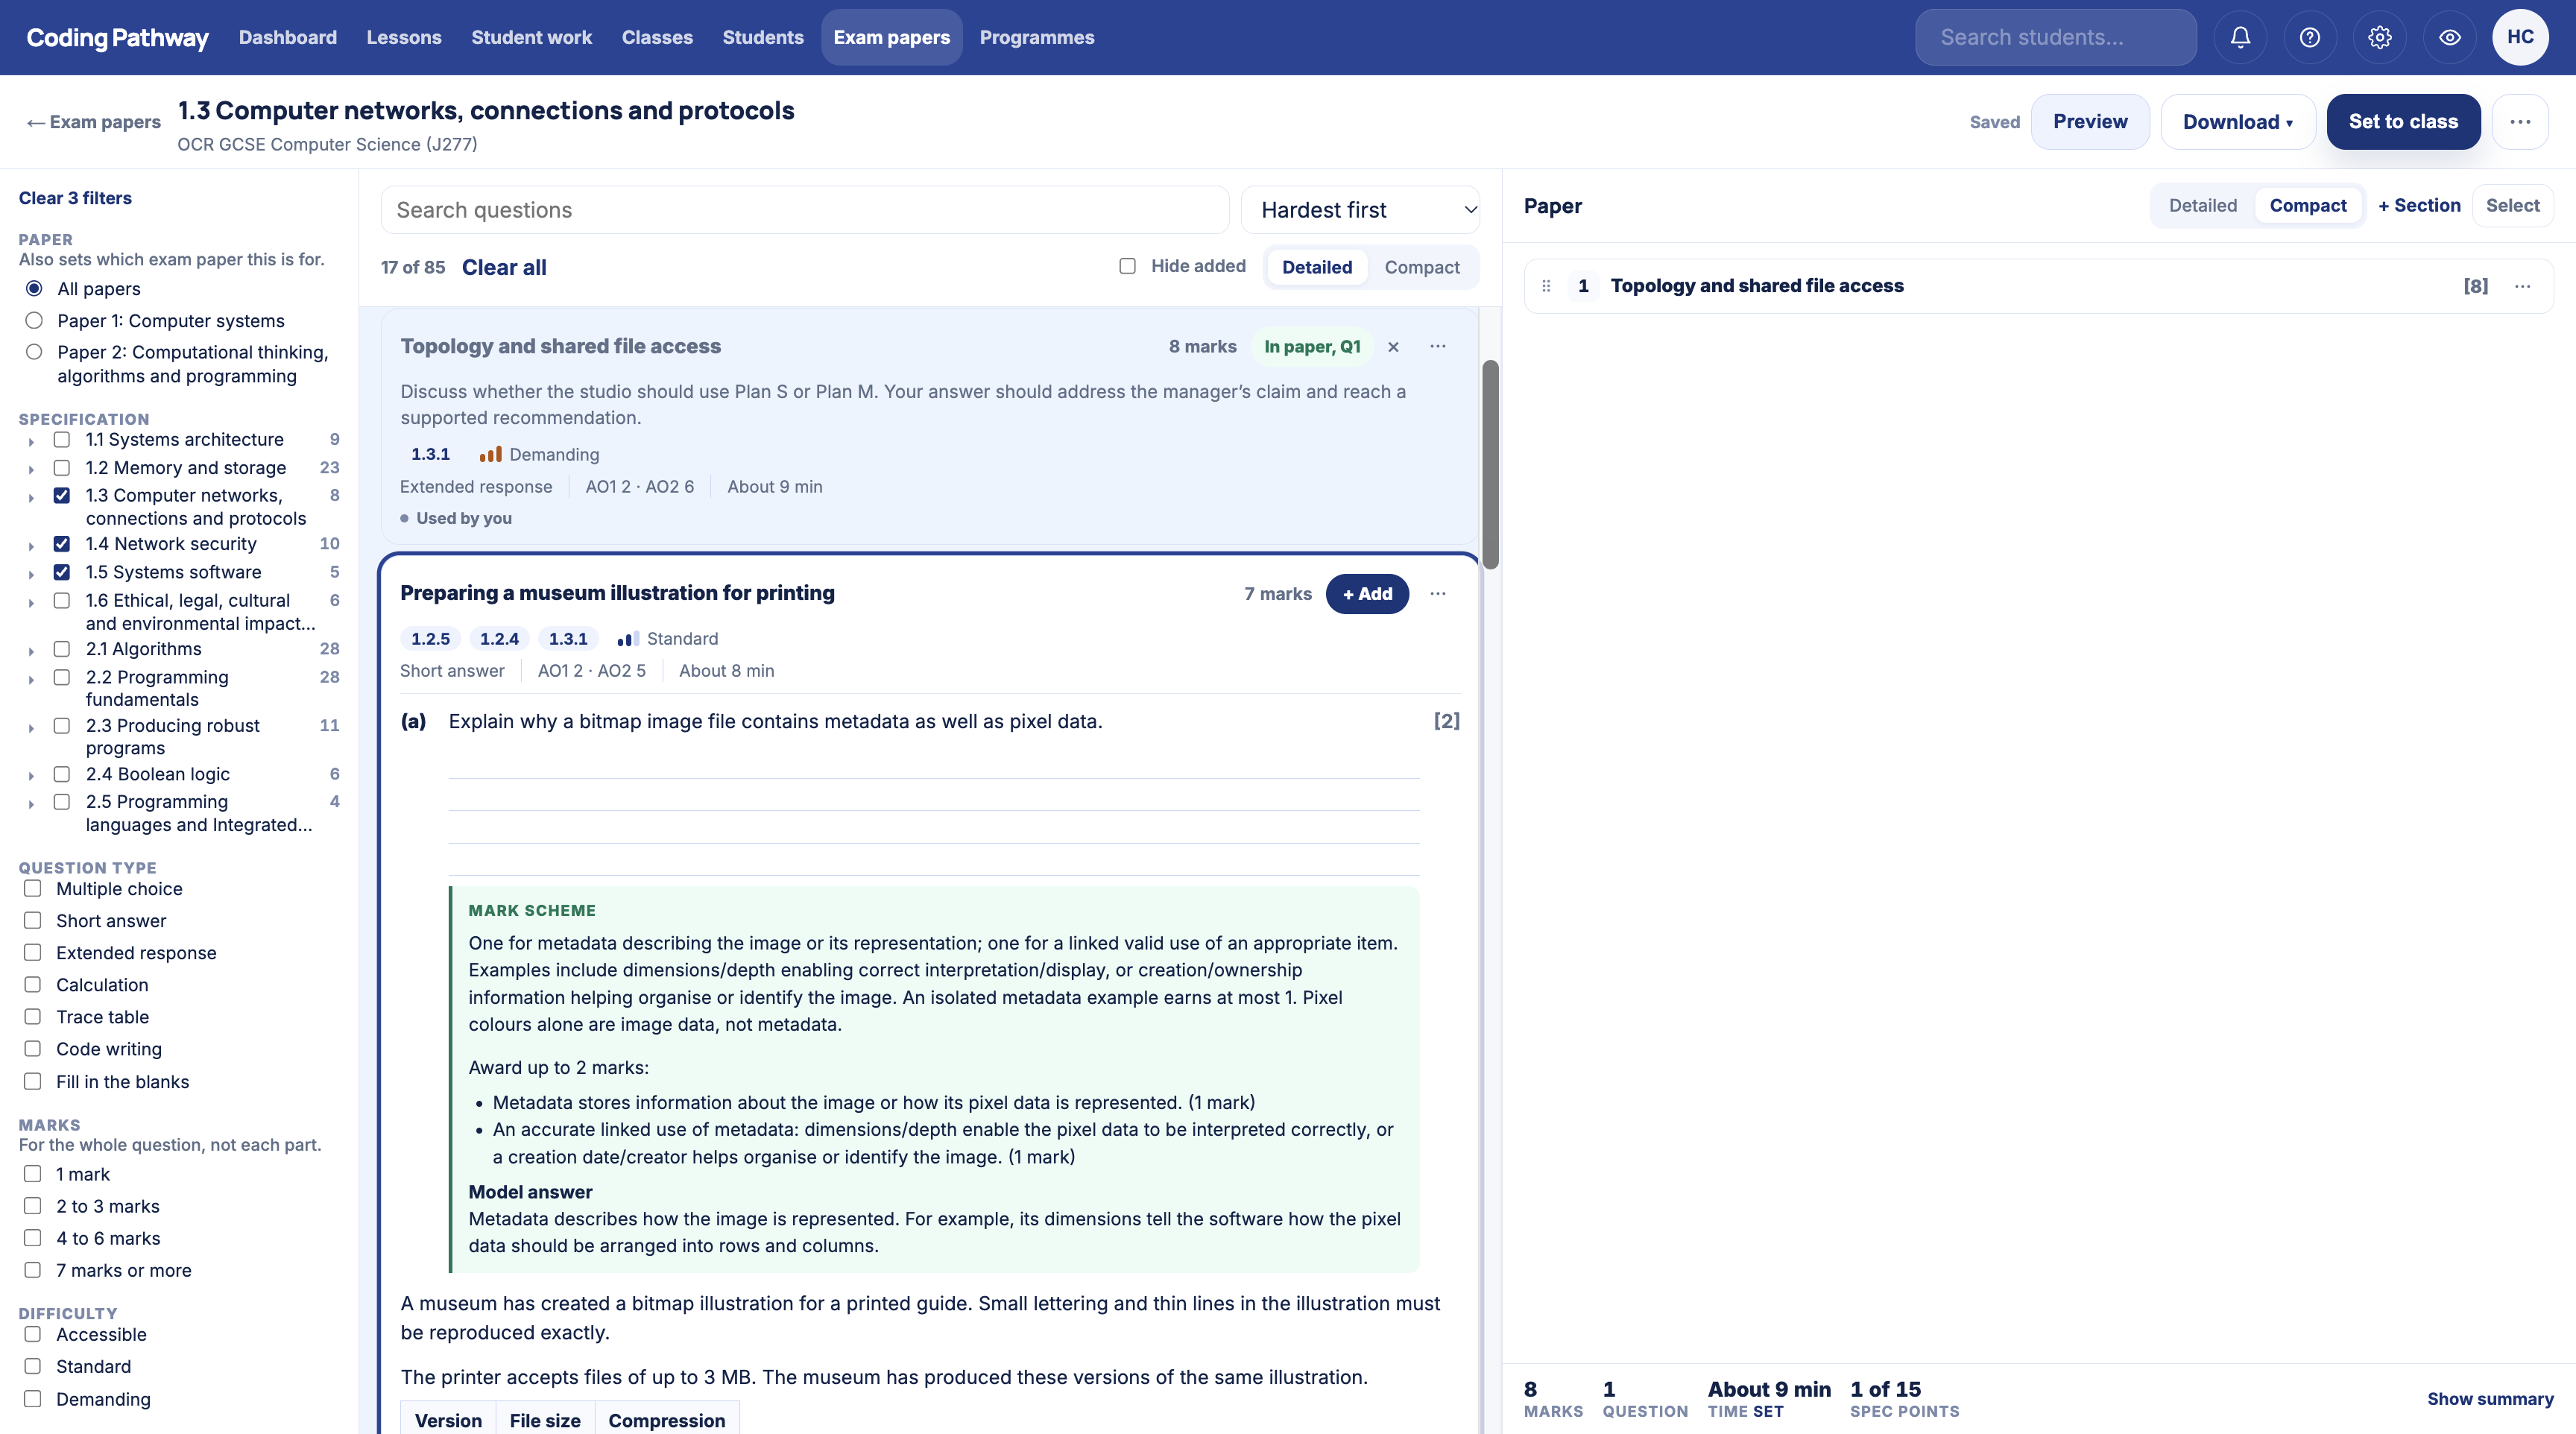Select All papers radio button
2576x1434 pixels.
click(34, 289)
